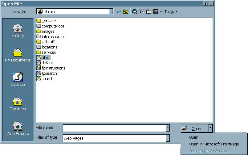
Task: Expand the File name dropdown arrow
Action: pyautogui.click(x=168, y=128)
